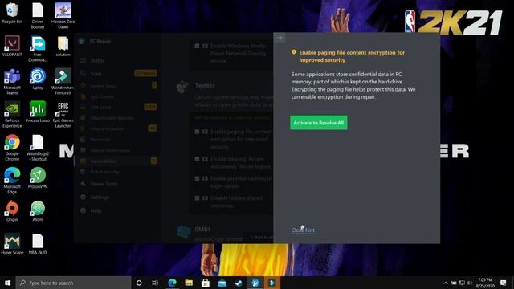Screen dimensions: 514x289
Task: Select the Google Chrome desktop icon
Action: coord(12,148)
